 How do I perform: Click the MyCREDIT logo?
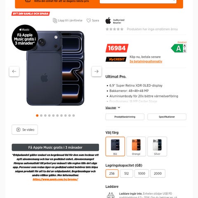[116, 59]
